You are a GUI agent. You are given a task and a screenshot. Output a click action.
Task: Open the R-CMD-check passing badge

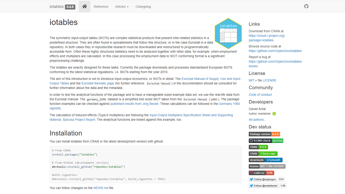(x=266, y=141)
